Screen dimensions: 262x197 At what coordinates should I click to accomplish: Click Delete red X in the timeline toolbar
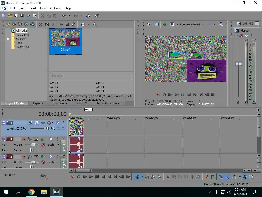click(x=168, y=177)
